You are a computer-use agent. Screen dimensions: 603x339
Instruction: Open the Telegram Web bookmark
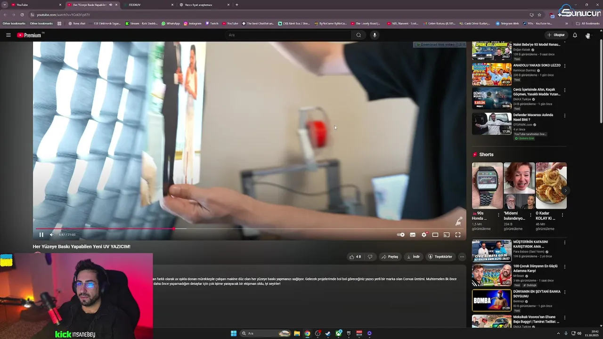(507, 23)
